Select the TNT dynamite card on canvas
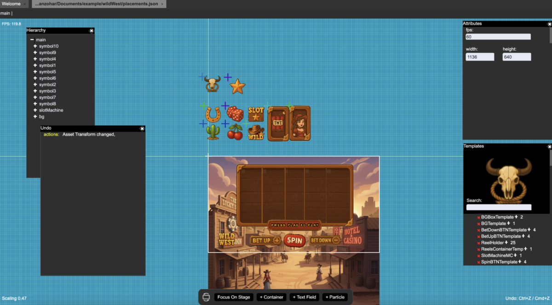The height and width of the screenshot is (305, 552). (278, 123)
